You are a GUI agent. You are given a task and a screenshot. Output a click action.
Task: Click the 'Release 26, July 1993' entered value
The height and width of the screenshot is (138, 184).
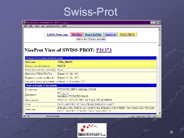click(68, 74)
